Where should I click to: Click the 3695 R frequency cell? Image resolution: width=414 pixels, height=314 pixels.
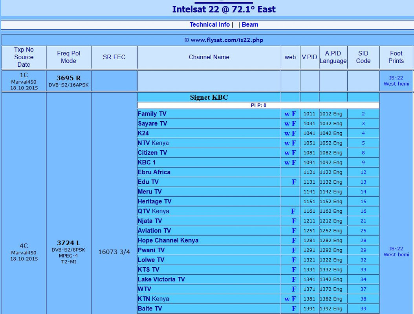click(x=69, y=81)
